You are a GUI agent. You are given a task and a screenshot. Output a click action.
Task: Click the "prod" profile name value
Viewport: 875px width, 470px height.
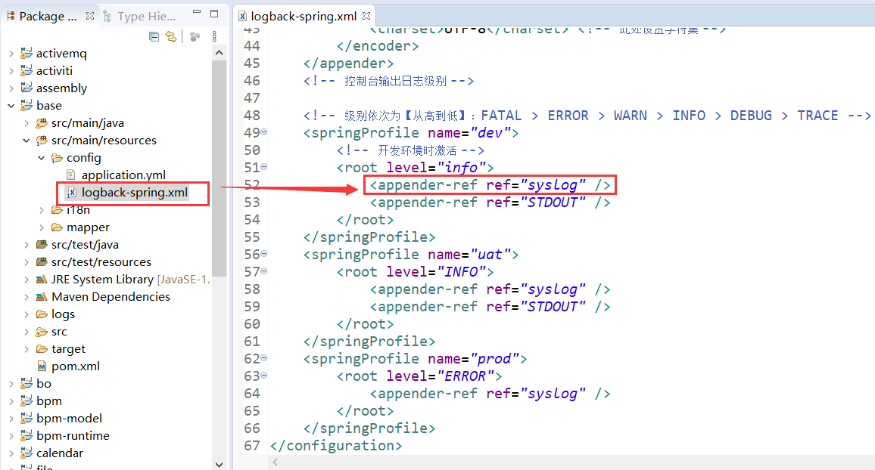(494, 359)
